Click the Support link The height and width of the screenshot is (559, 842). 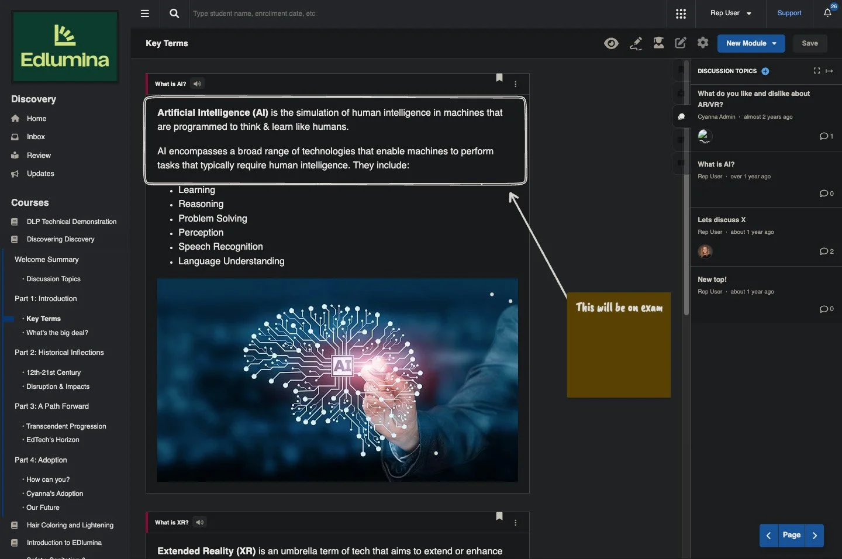tap(789, 13)
